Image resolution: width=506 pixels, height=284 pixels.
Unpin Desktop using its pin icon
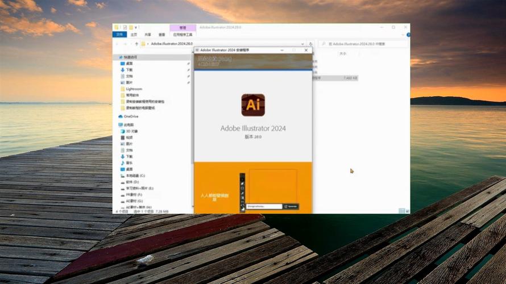point(188,64)
